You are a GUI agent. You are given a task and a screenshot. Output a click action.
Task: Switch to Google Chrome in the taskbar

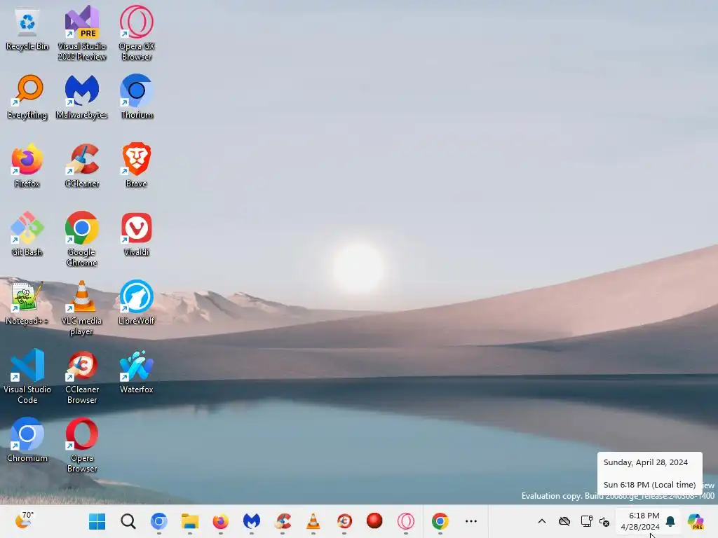click(440, 521)
